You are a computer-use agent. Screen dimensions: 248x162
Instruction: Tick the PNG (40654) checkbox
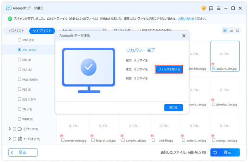[x=19, y=79]
